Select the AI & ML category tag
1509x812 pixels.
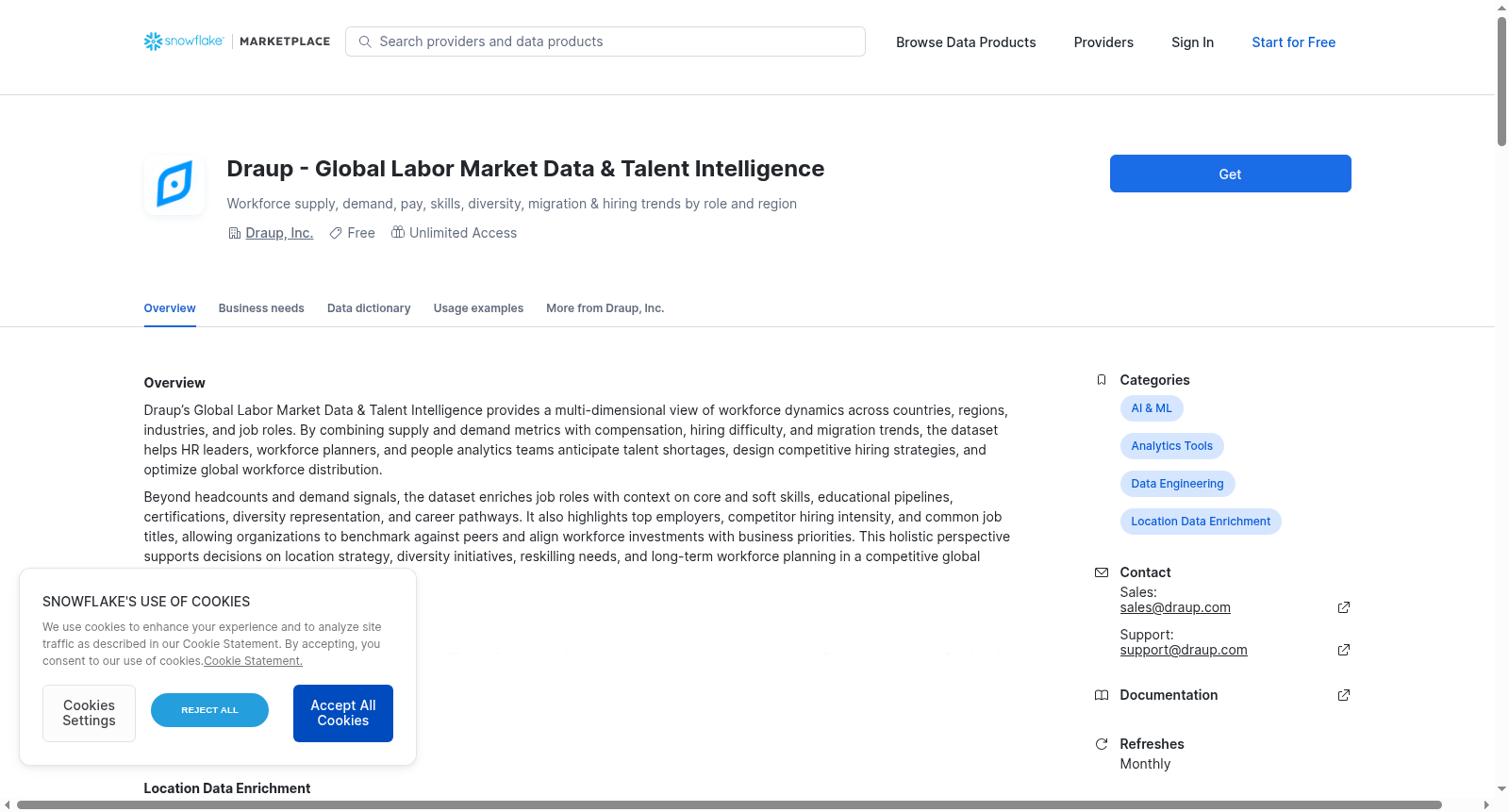(x=1152, y=408)
